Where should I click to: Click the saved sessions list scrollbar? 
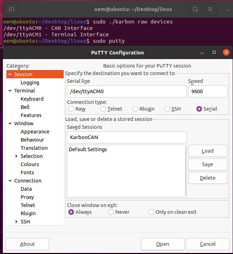185,171
